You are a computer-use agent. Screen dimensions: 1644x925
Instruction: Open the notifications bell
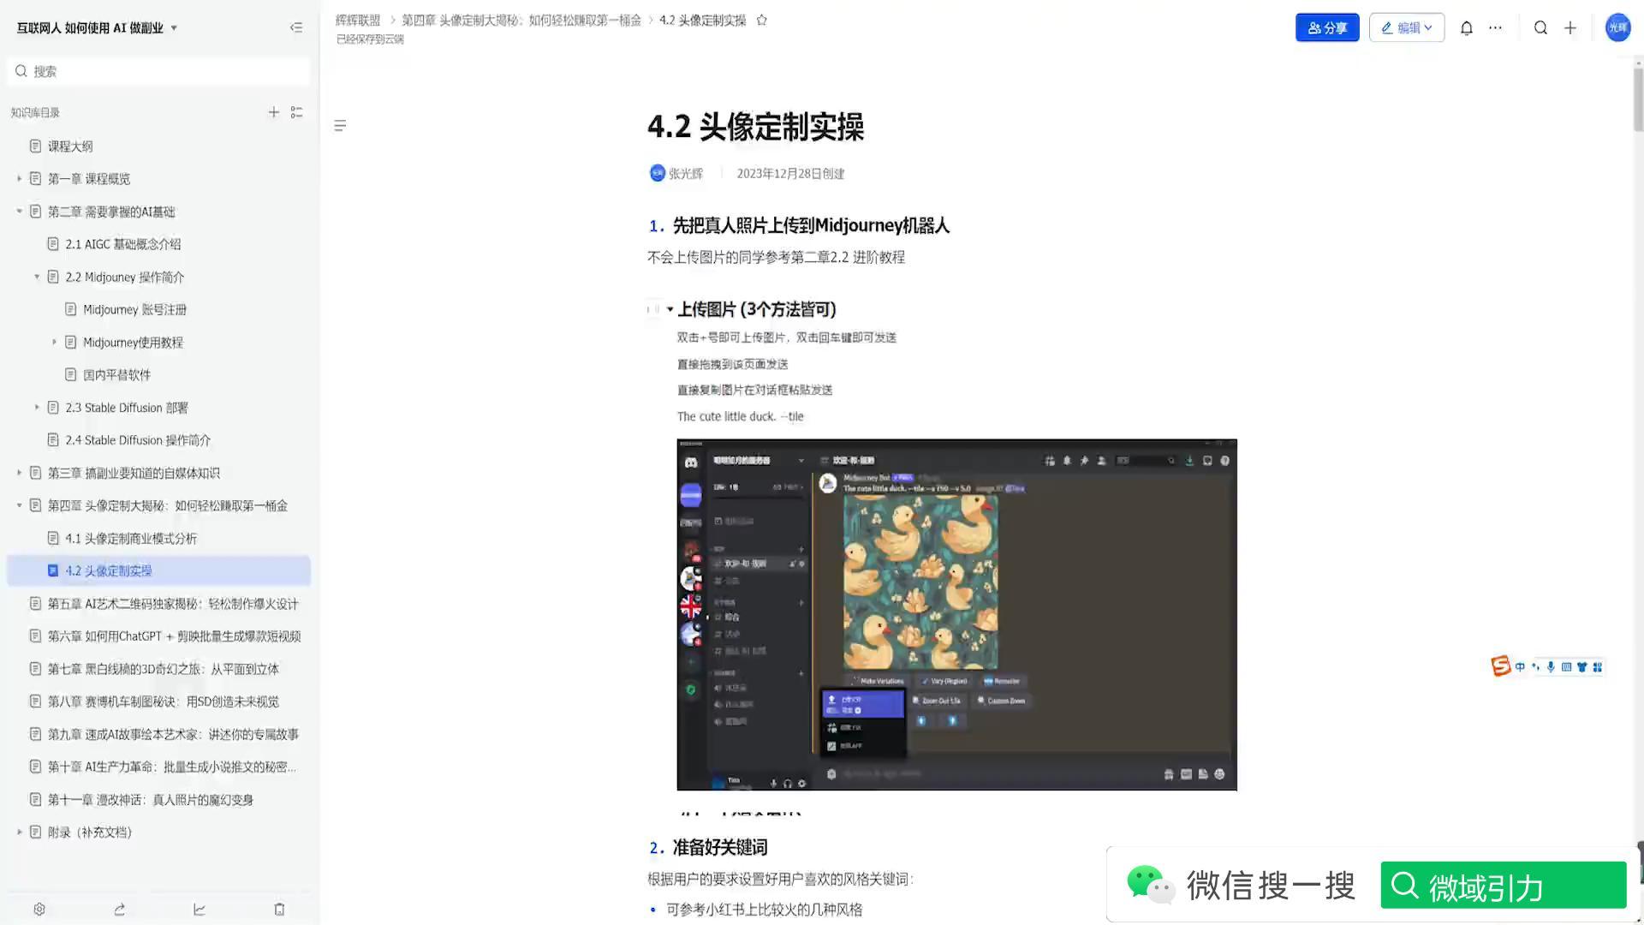point(1467,27)
